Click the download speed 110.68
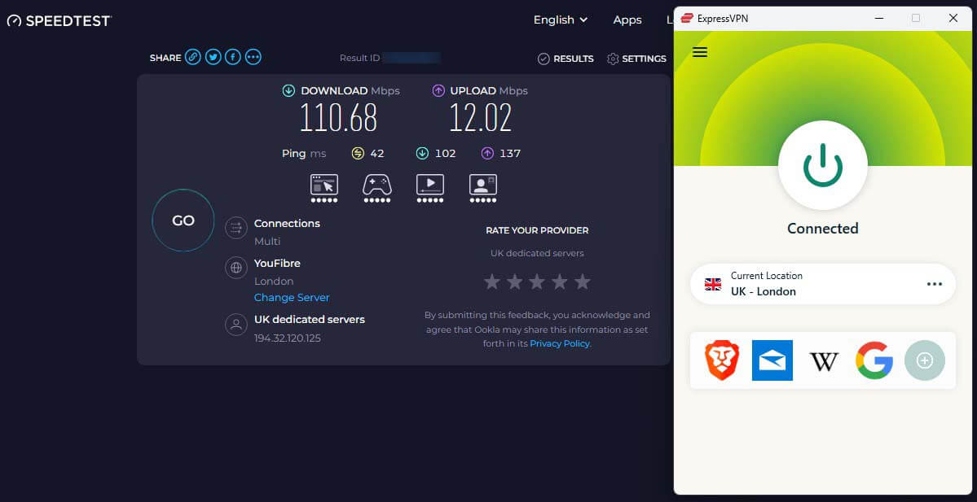 pos(338,118)
